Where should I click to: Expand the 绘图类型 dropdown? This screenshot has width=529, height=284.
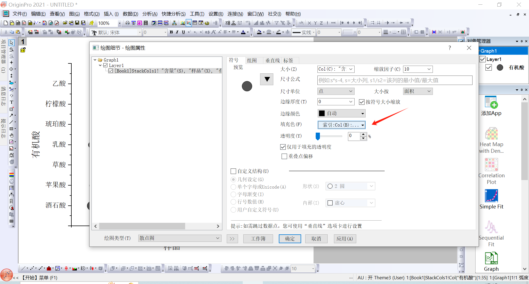pyautogui.click(x=180, y=238)
